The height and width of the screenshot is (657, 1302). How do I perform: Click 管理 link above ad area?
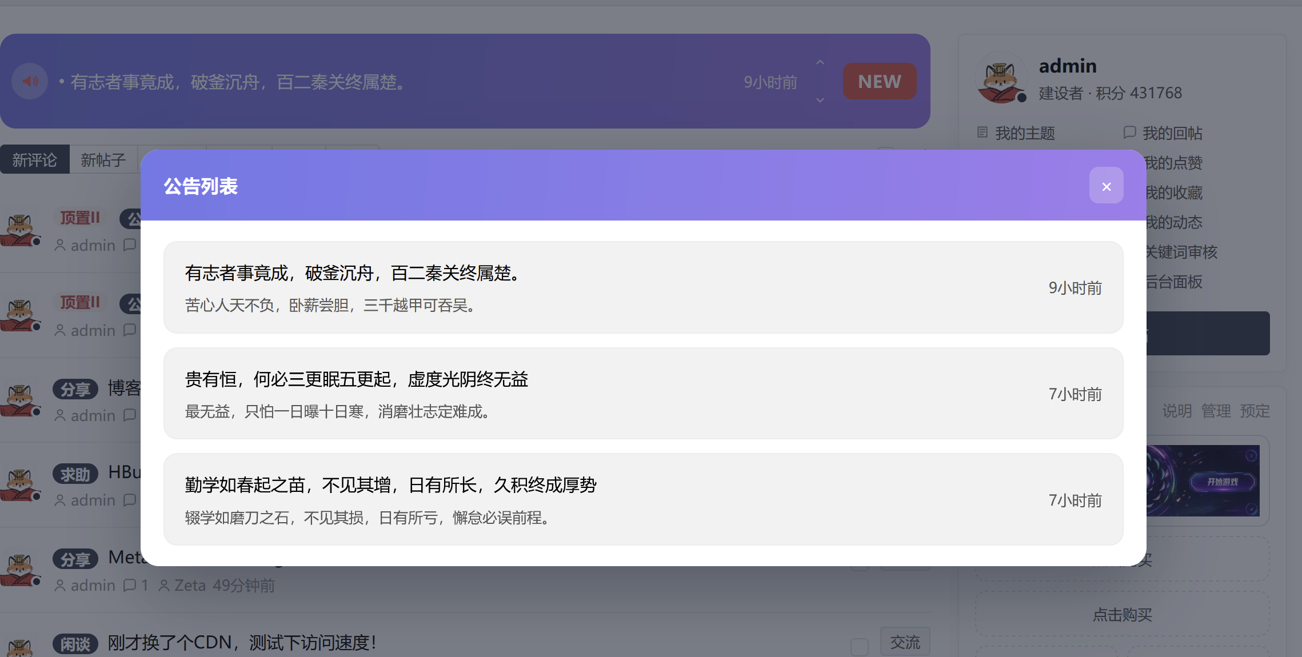pyautogui.click(x=1216, y=411)
